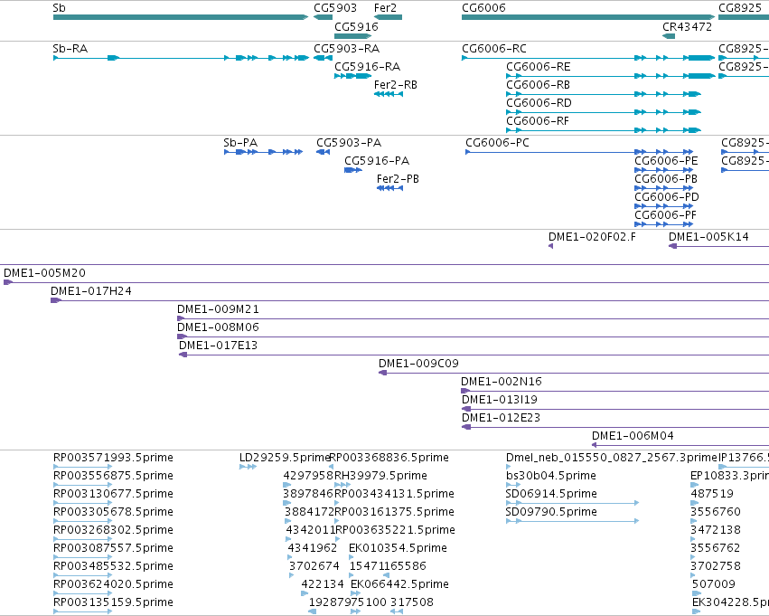Select the Fer2 gene bar
The height and width of the screenshot is (616, 769).
(388, 17)
